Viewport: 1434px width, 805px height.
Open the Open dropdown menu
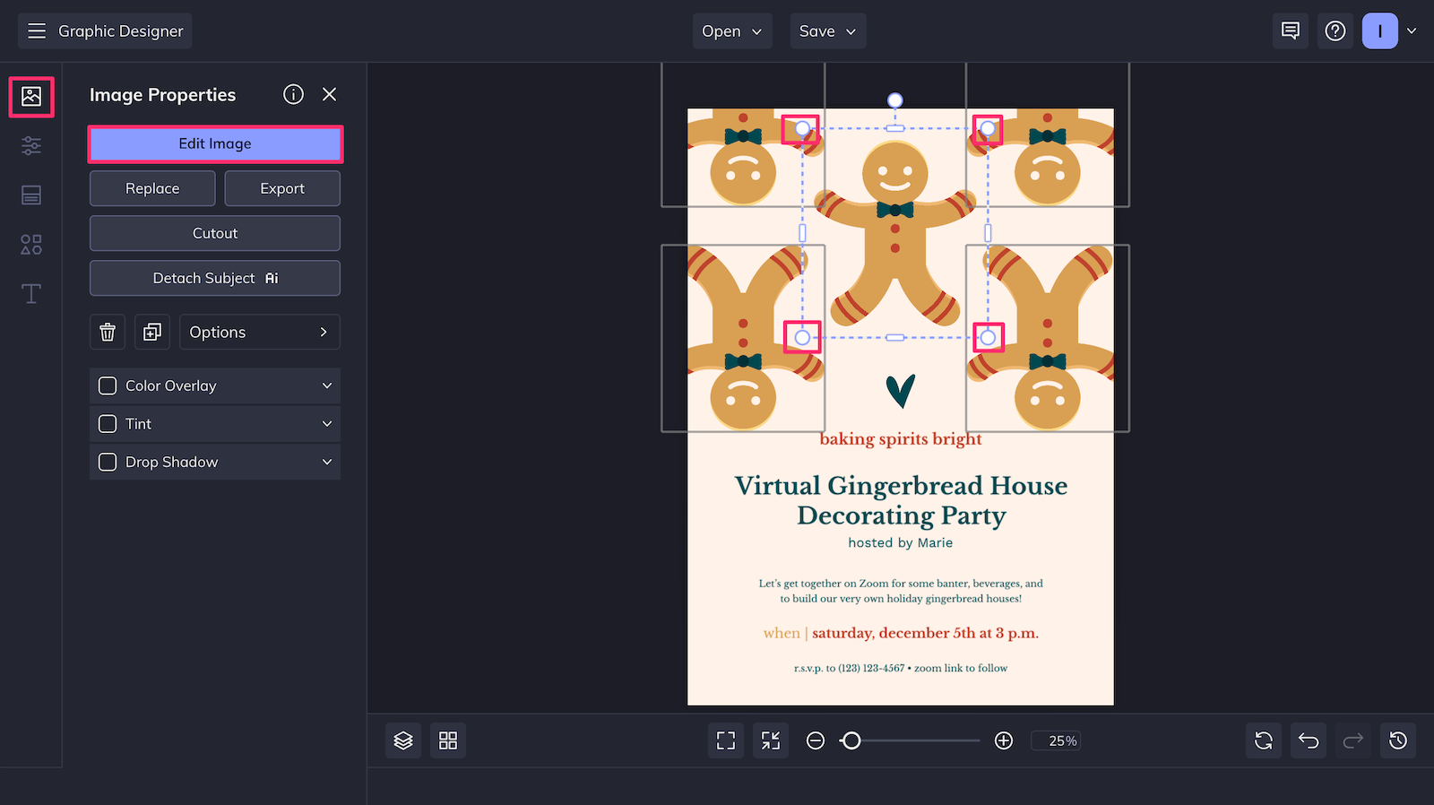point(731,31)
